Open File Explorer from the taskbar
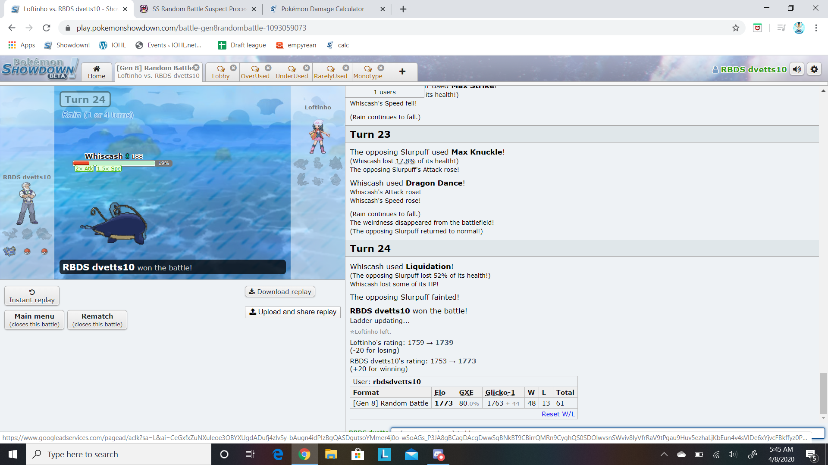This screenshot has width=828, height=465. pos(331,454)
